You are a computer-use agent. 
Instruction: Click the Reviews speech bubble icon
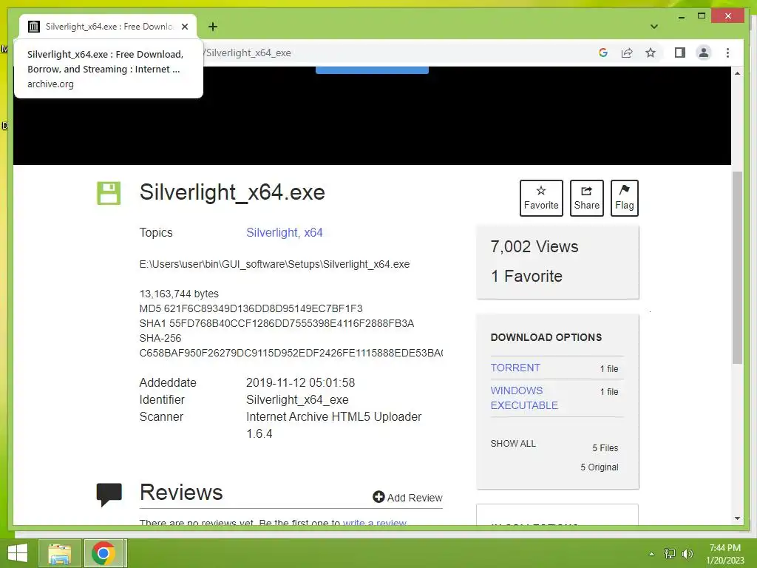tap(109, 495)
